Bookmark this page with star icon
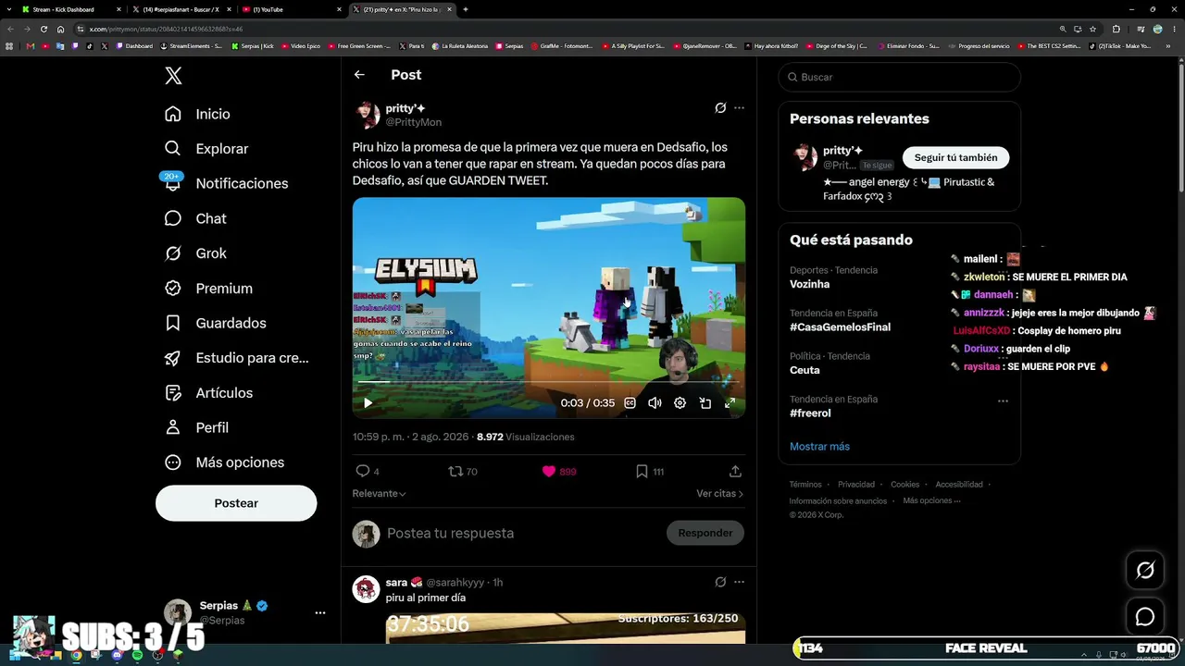 coord(1092,29)
